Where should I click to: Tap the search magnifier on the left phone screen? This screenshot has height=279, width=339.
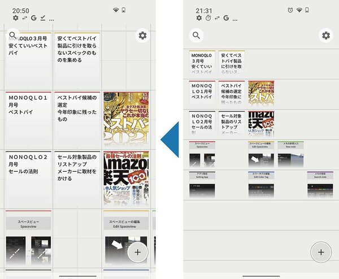click(12, 35)
